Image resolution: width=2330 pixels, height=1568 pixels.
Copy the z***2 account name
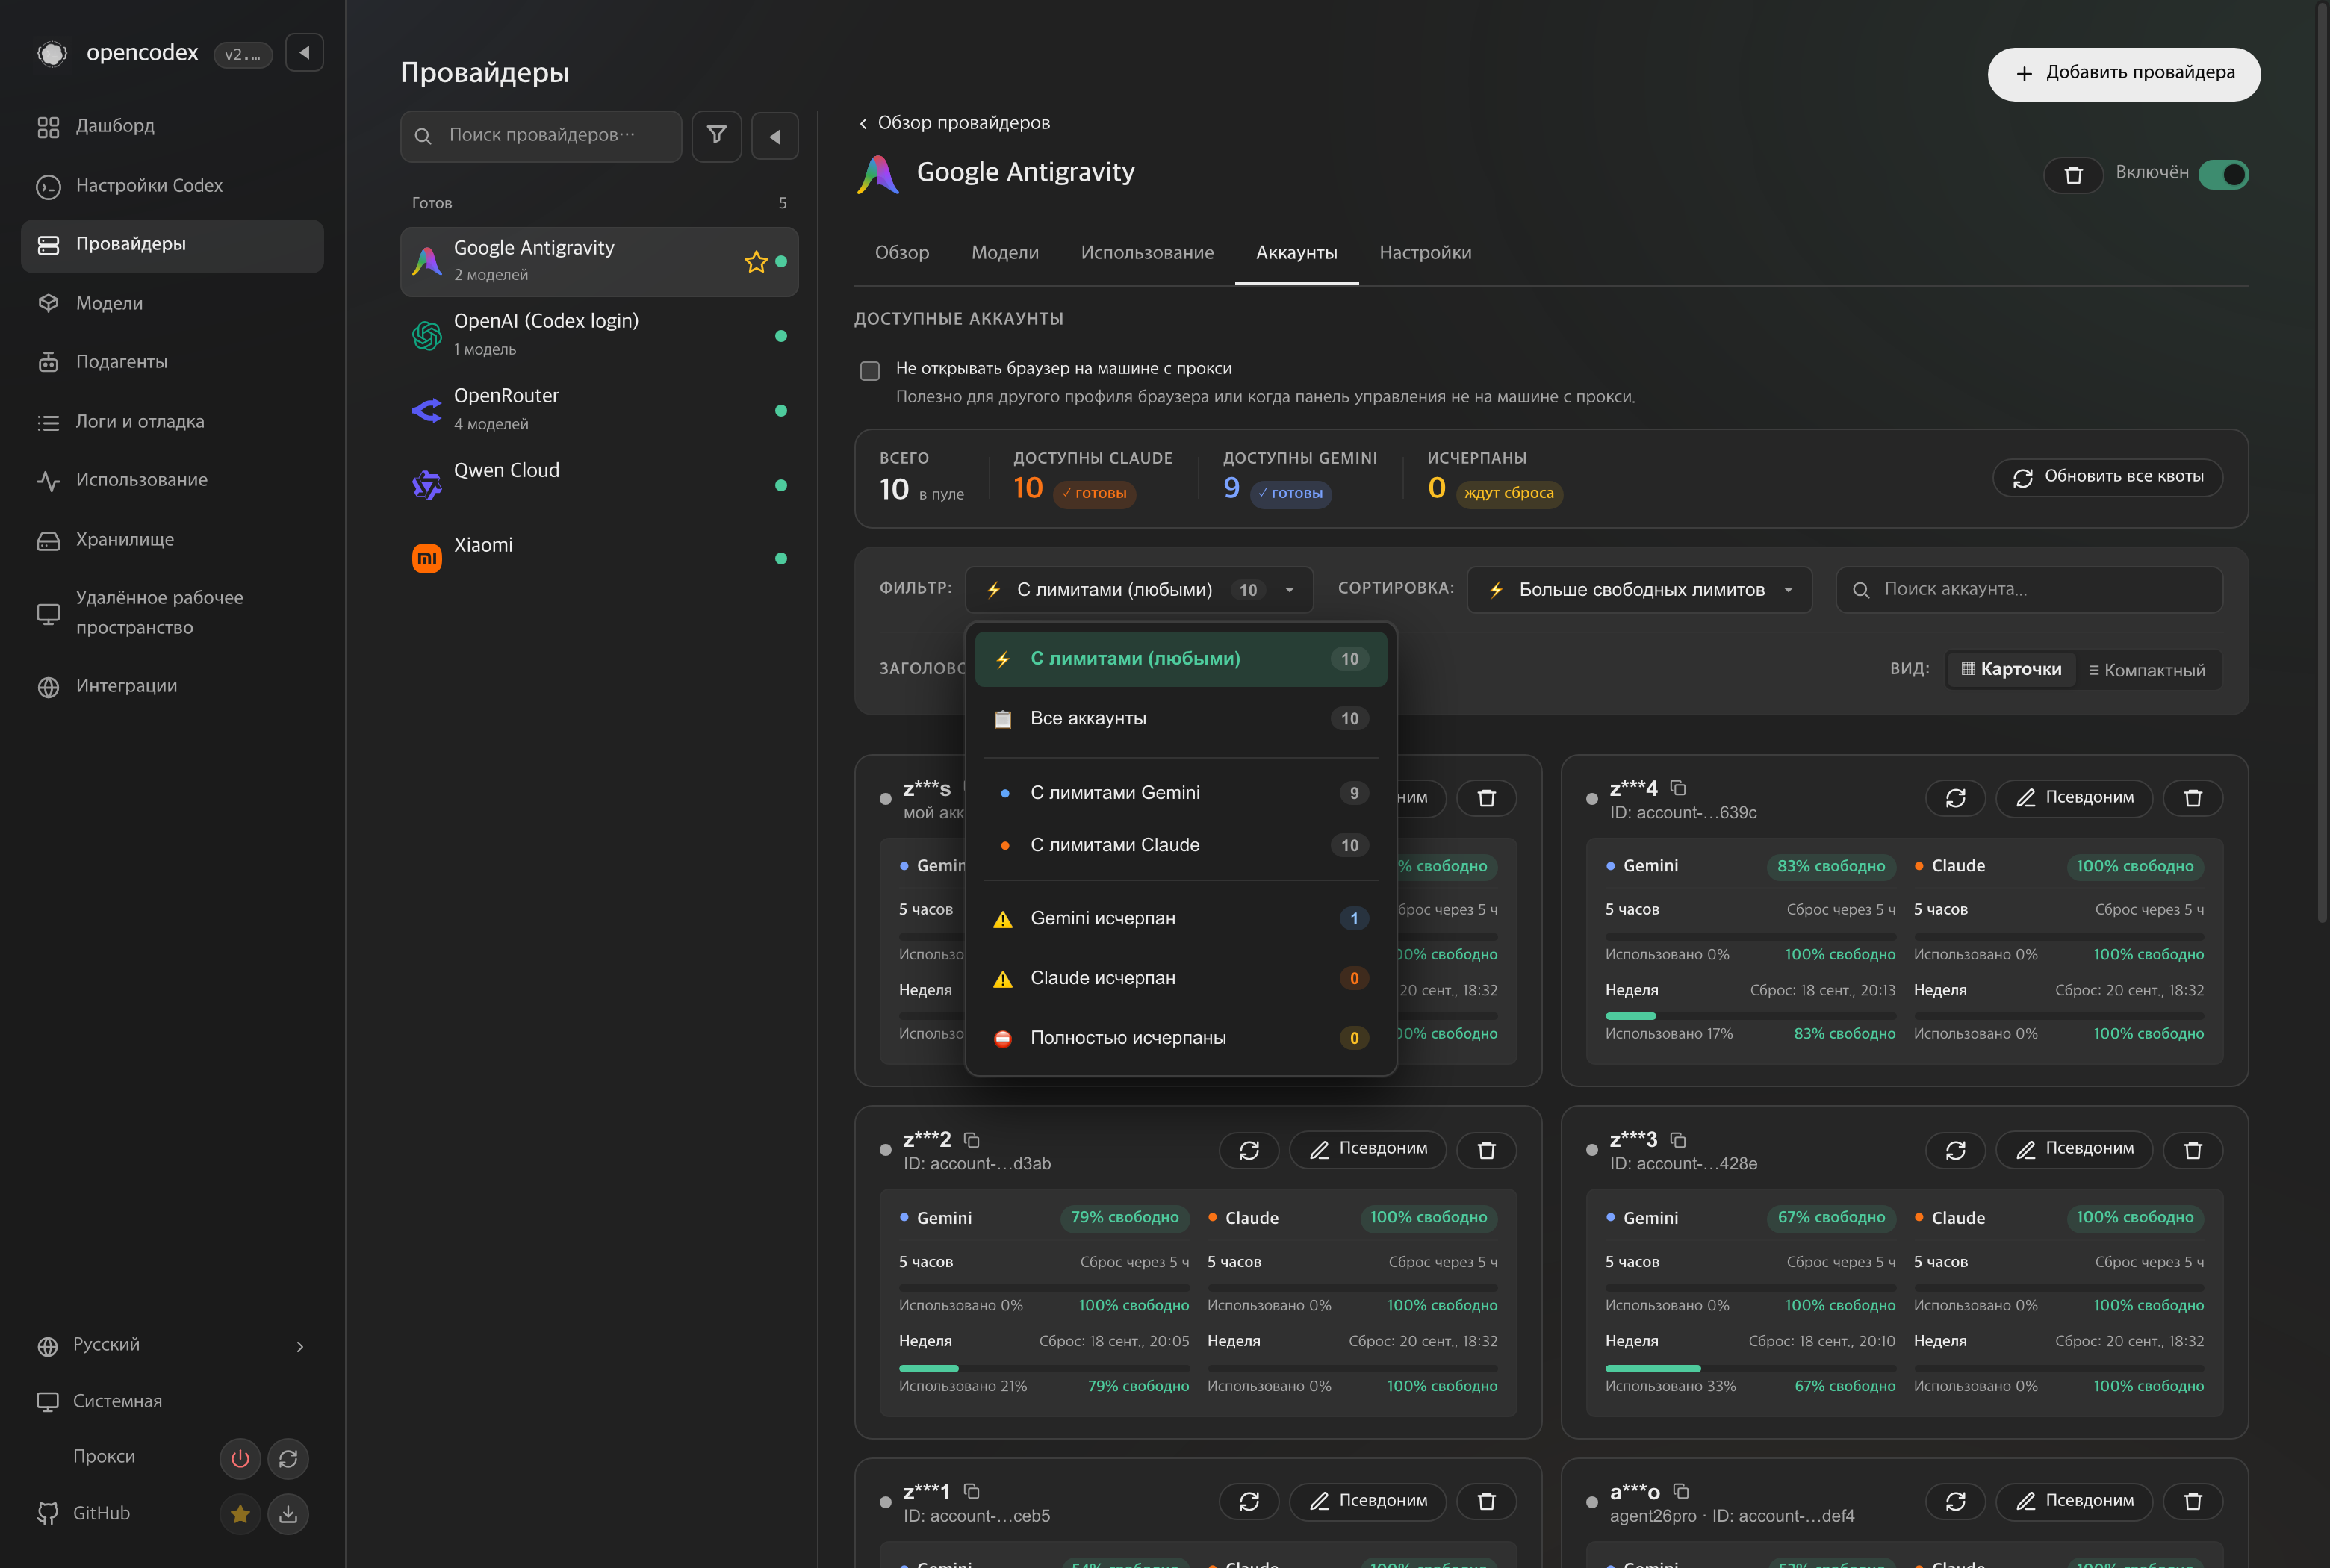(x=972, y=1140)
